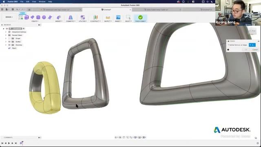
Task: Click the blue selection button in dialog
Action: pos(252,45)
